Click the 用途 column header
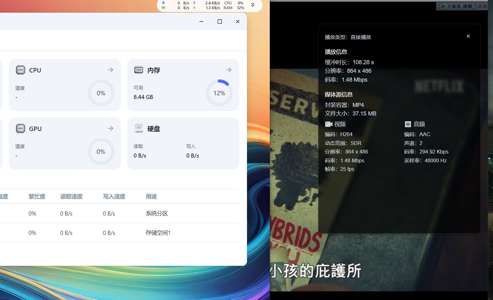This screenshot has width=493, height=300. tap(151, 197)
